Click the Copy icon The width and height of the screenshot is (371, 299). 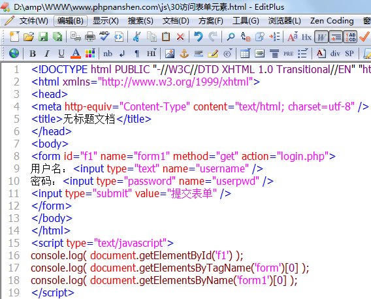(152, 37)
